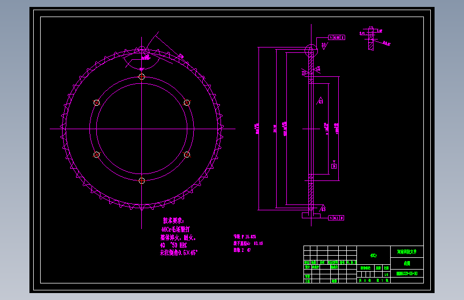Viewport: 464px width, 300px height.
Task: Select the 技术要求 heading text
Action: click(x=173, y=220)
